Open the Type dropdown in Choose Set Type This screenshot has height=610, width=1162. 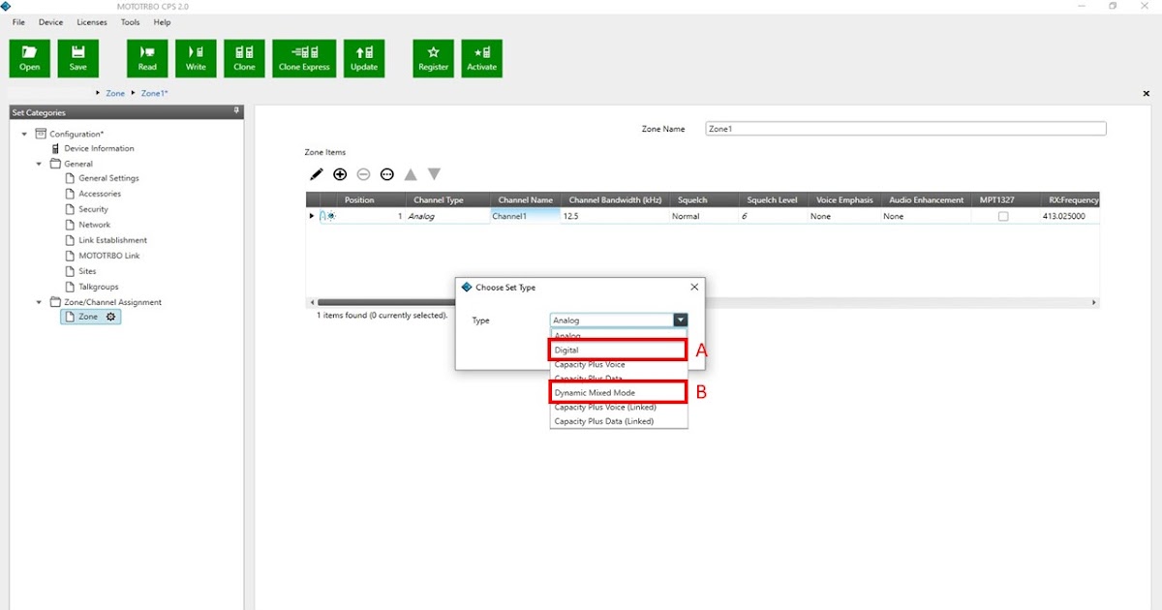click(681, 320)
